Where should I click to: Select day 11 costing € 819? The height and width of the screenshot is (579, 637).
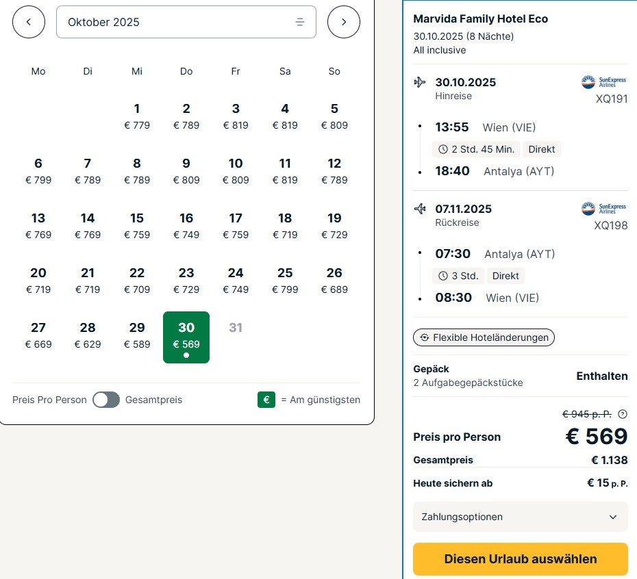click(285, 171)
